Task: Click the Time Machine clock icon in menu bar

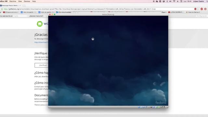Action: click(160, 1)
